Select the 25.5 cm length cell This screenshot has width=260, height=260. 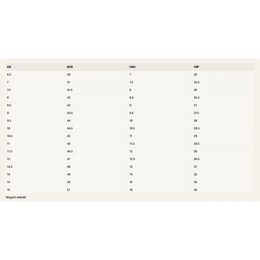point(196,83)
